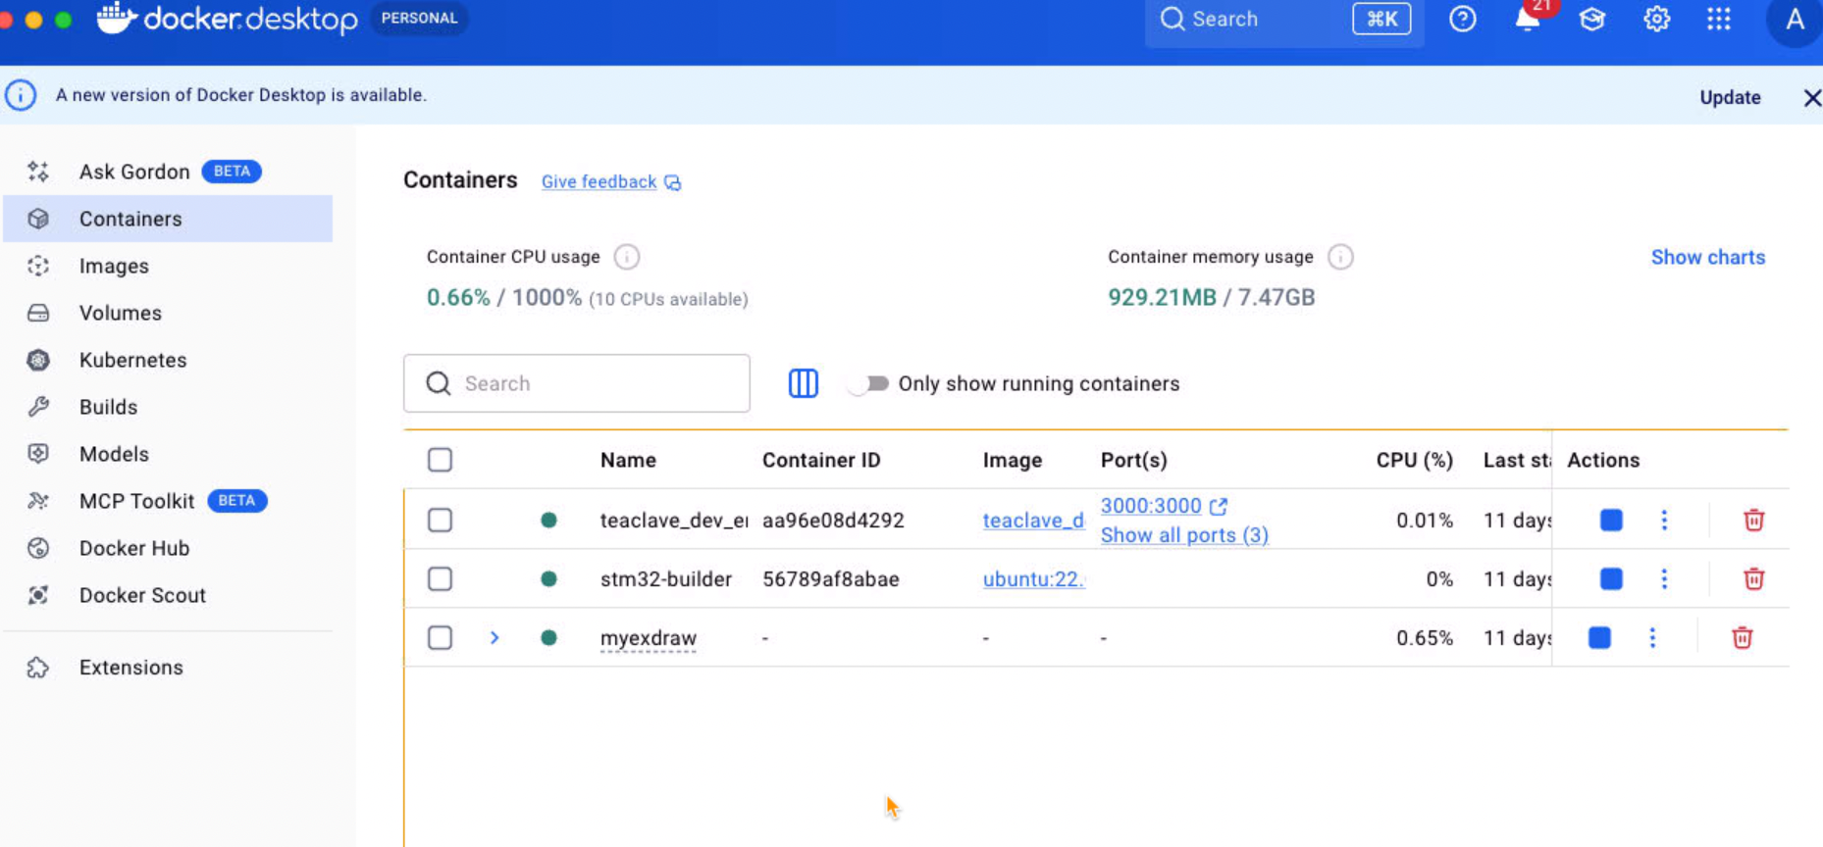This screenshot has height=847, width=1823.
Task: Open the apps grid icon
Action: [1719, 19]
